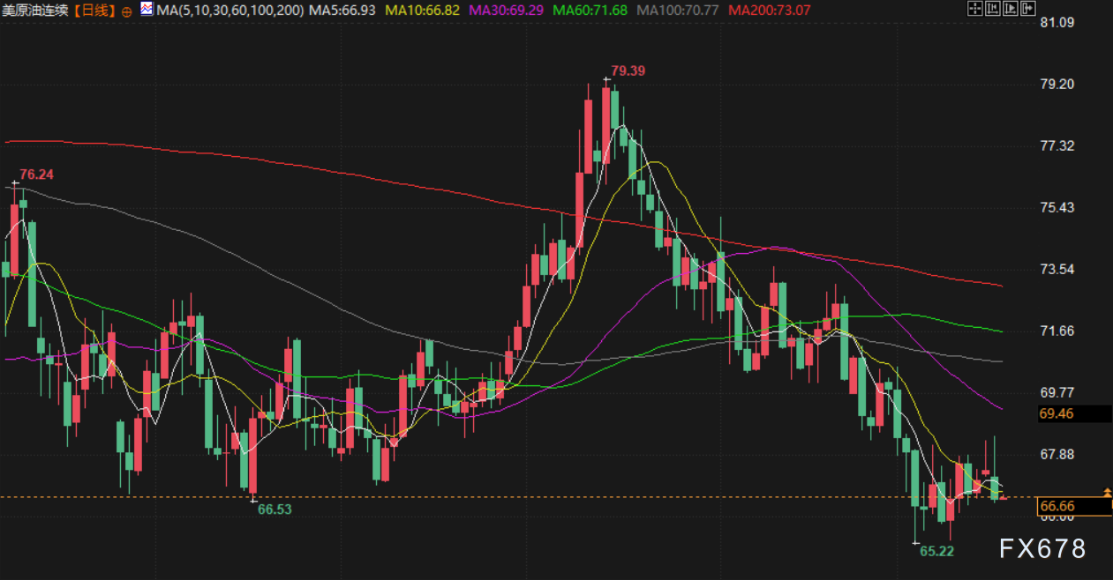The image size is (1113, 580).
Task: Select the 日线 period label
Action: [x=94, y=11]
